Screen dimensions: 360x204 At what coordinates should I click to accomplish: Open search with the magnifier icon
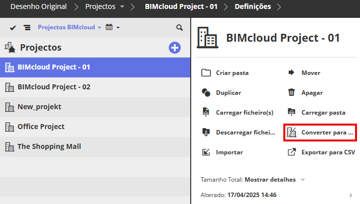coord(180,27)
